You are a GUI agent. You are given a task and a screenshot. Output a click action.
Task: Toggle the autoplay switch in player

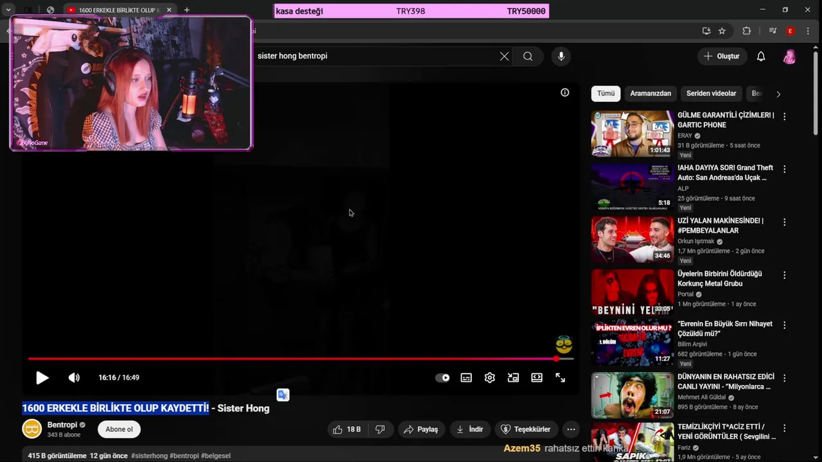(x=442, y=378)
